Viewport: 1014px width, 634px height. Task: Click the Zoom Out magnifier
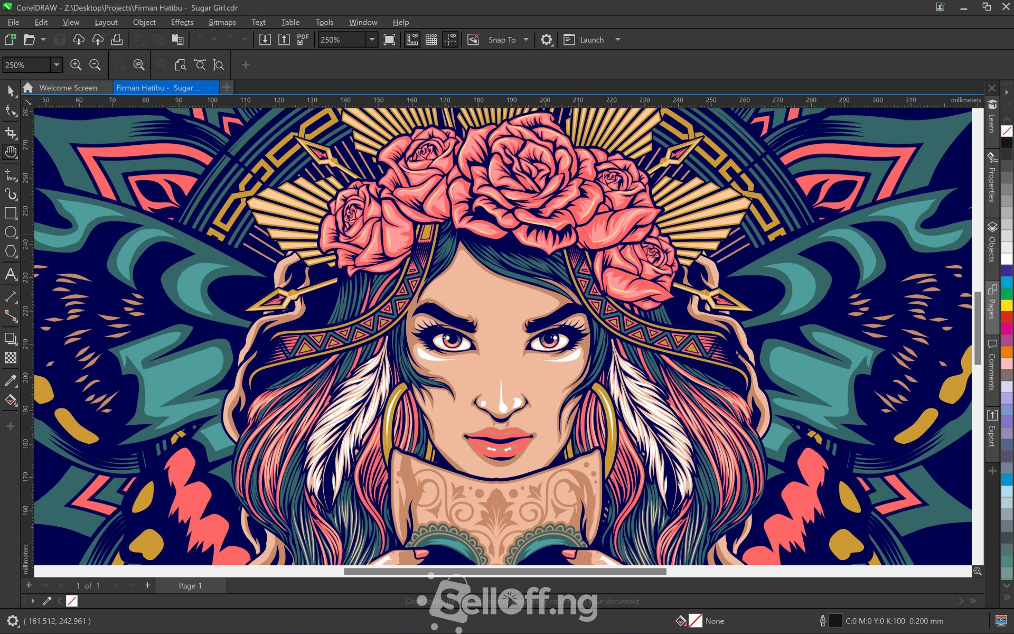(95, 64)
